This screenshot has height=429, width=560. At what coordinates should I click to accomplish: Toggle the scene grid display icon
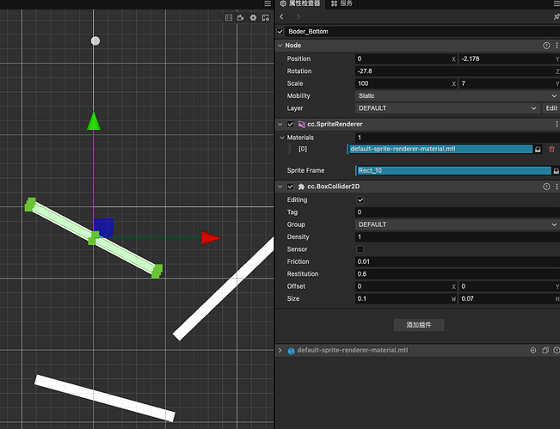(229, 17)
